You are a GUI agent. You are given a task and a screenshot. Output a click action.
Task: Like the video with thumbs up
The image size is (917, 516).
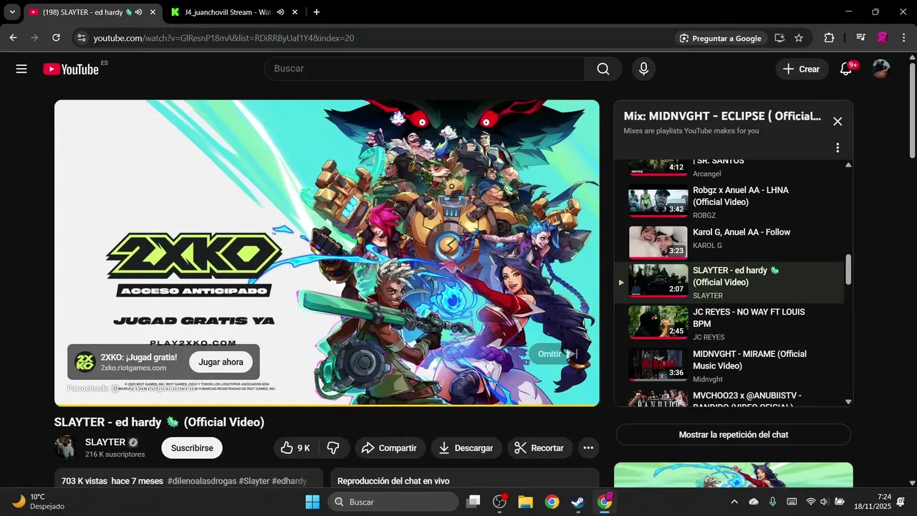click(296, 448)
